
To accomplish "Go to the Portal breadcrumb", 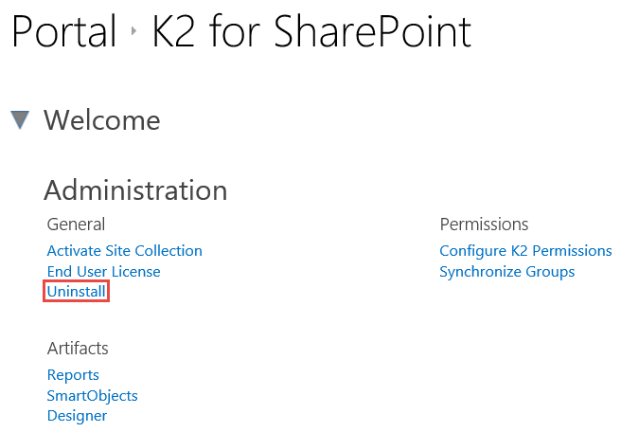I will tap(62, 33).
